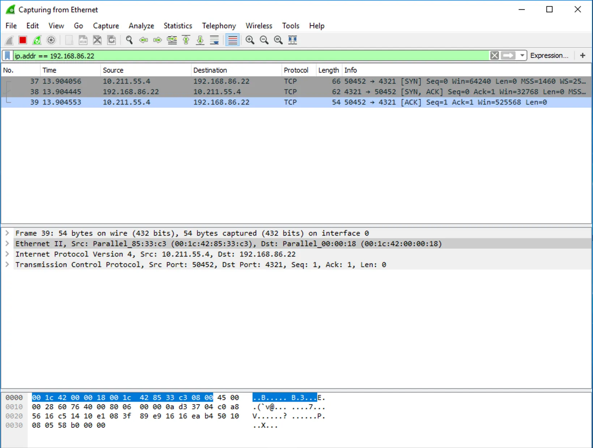Viewport: 593px width, 448px height.
Task: Reload this capture file
Action: tap(112, 40)
